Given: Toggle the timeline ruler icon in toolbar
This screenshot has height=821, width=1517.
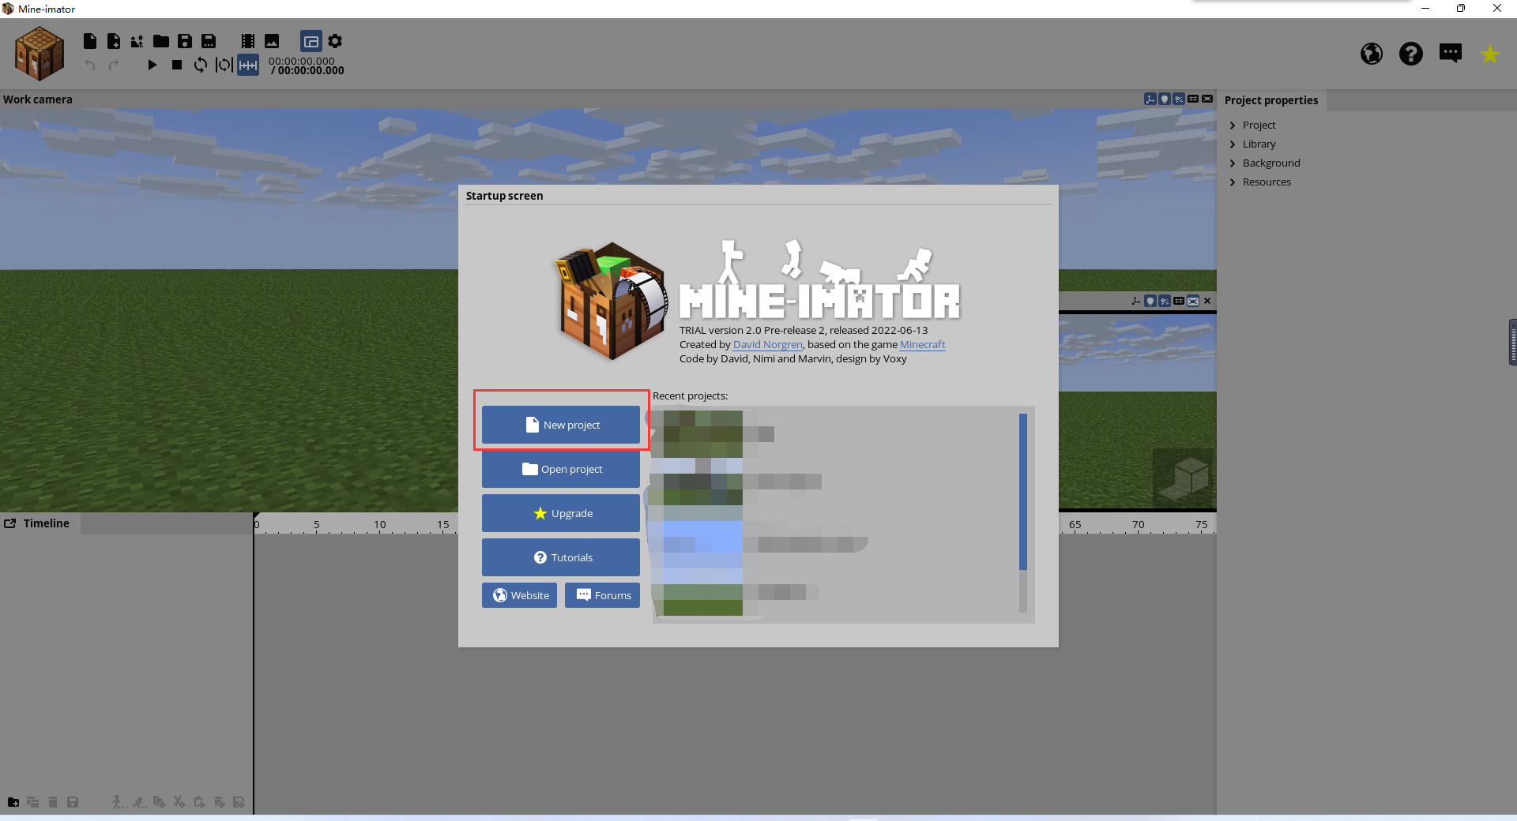Looking at the screenshot, I should point(248,65).
